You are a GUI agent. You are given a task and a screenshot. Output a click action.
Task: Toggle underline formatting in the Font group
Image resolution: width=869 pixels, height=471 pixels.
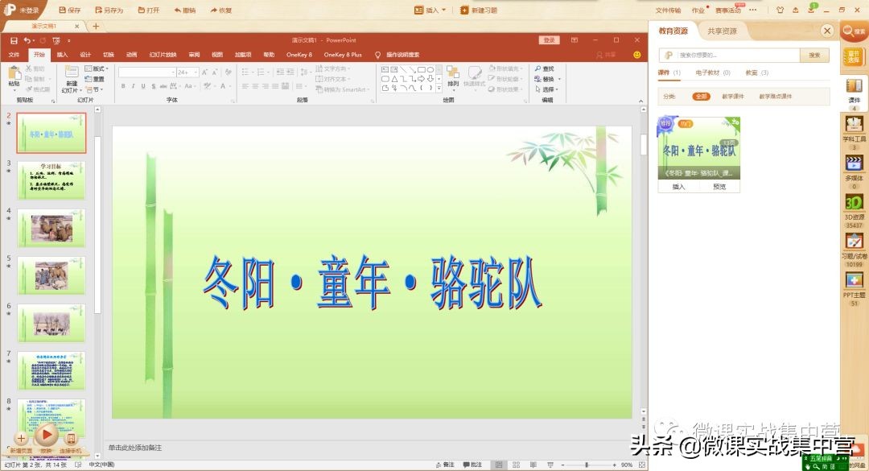[143, 85]
